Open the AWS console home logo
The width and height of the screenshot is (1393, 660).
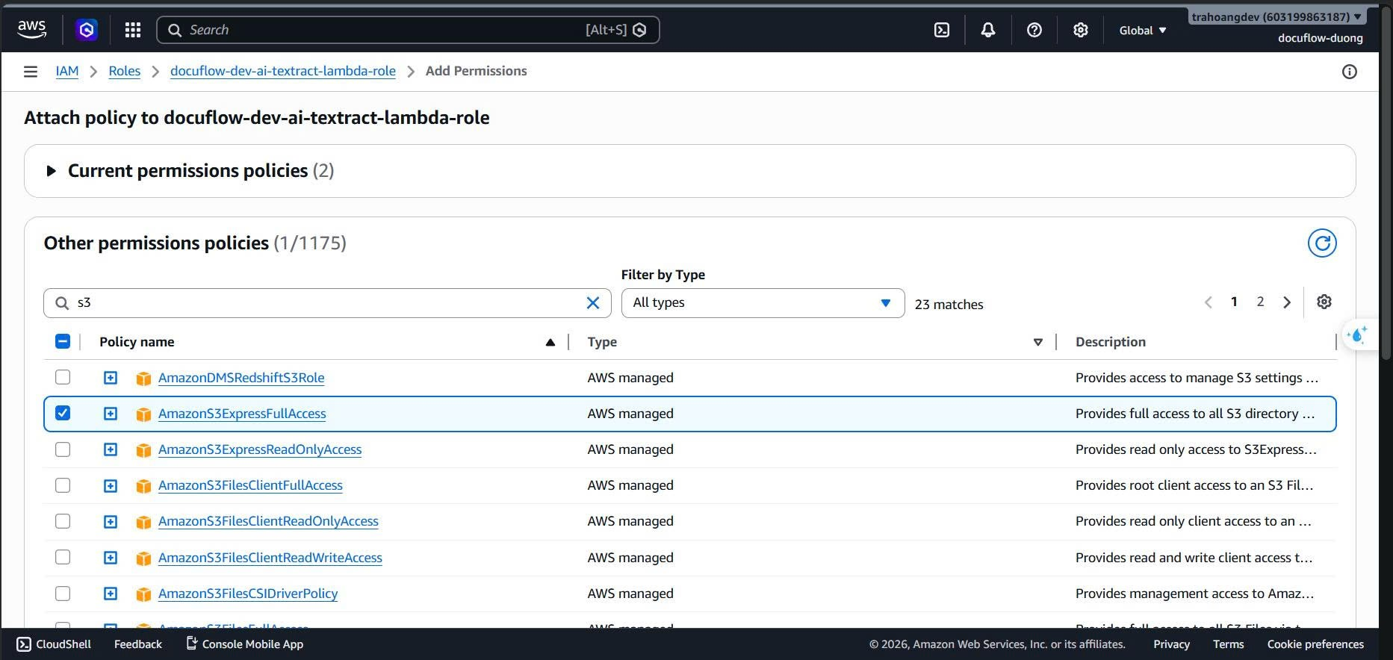(x=31, y=30)
